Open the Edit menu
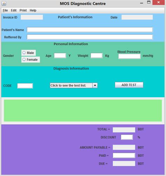 pyautogui.click(x=14, y=10)
